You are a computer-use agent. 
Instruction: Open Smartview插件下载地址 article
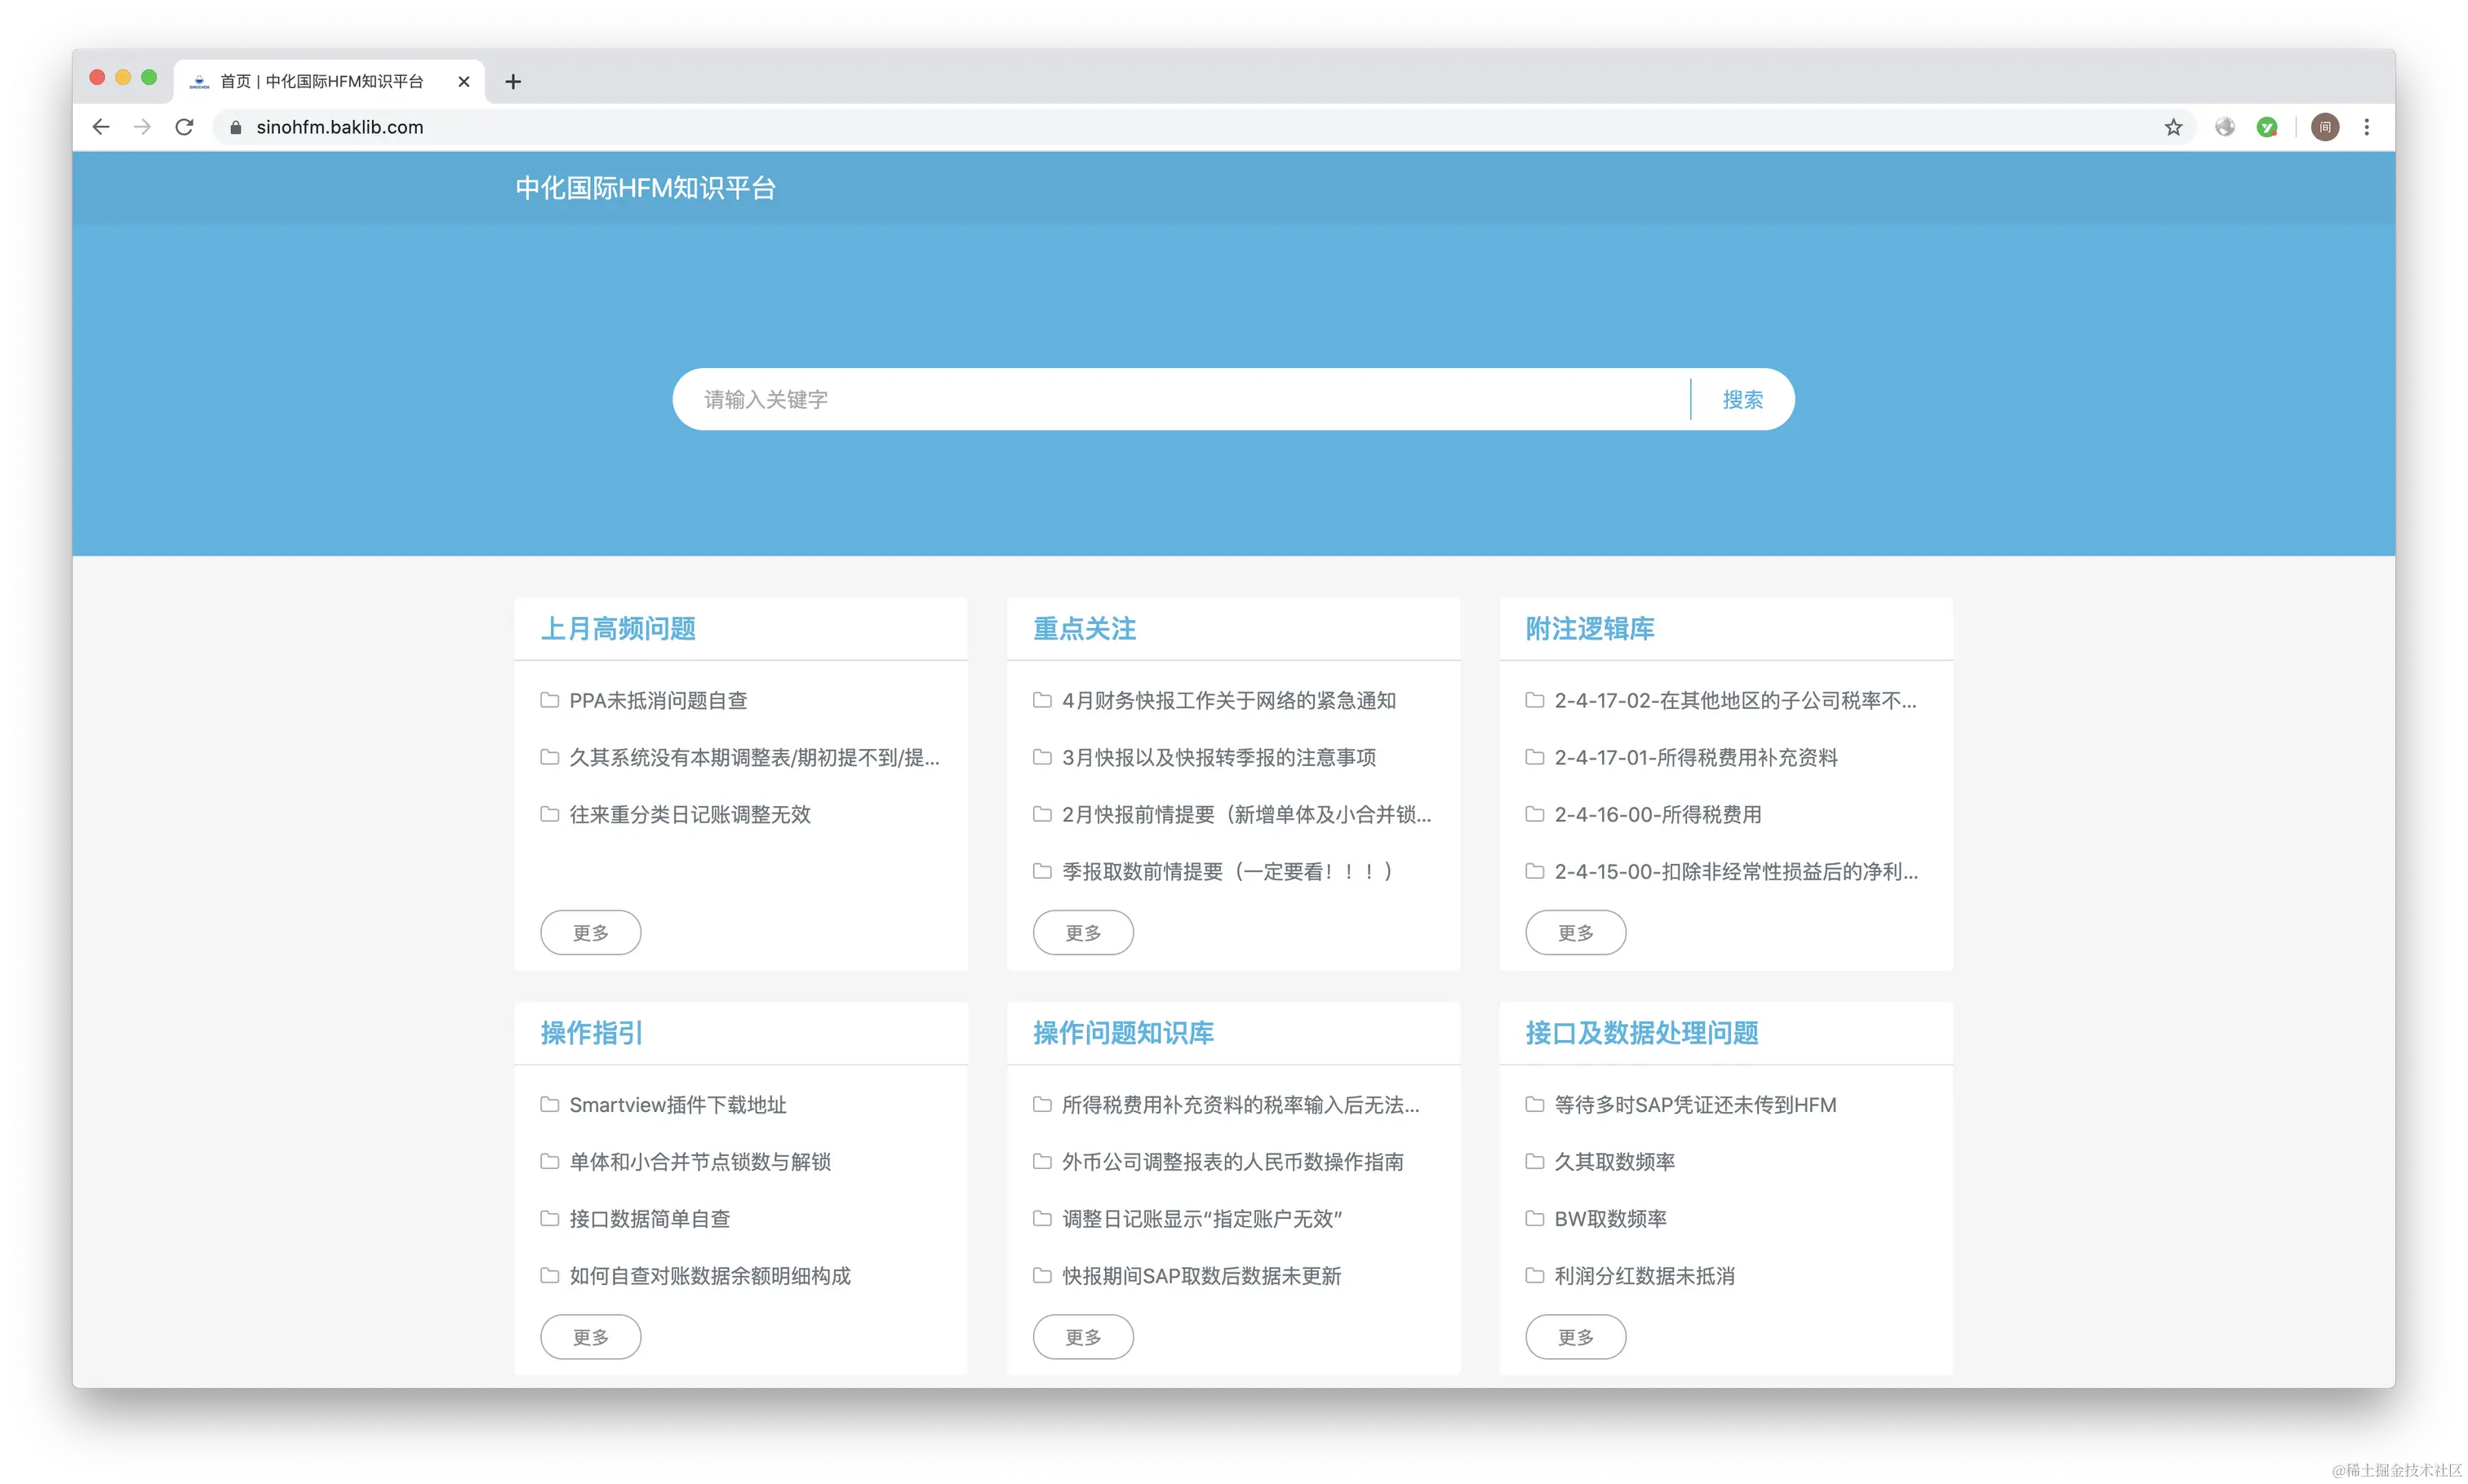pyautogui.click(x=677, y=1105)
